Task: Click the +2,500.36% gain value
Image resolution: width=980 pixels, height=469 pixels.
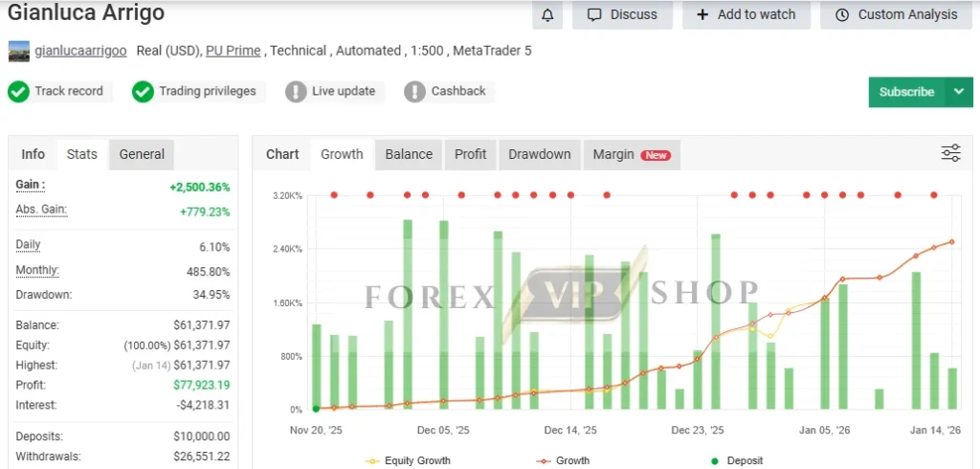Action: 199,187
